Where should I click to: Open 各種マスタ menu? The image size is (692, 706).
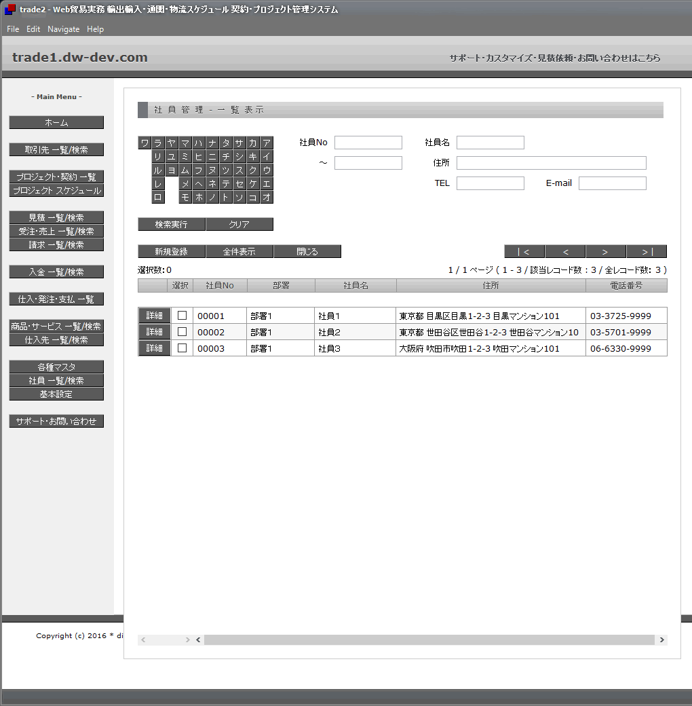(56, 367)
